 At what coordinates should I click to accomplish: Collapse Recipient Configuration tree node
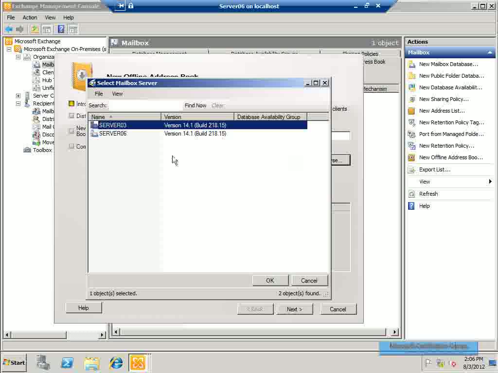pos(18,103)
